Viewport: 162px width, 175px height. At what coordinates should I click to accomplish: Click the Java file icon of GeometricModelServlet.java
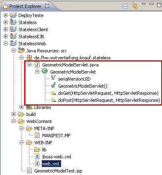[37, 64]
